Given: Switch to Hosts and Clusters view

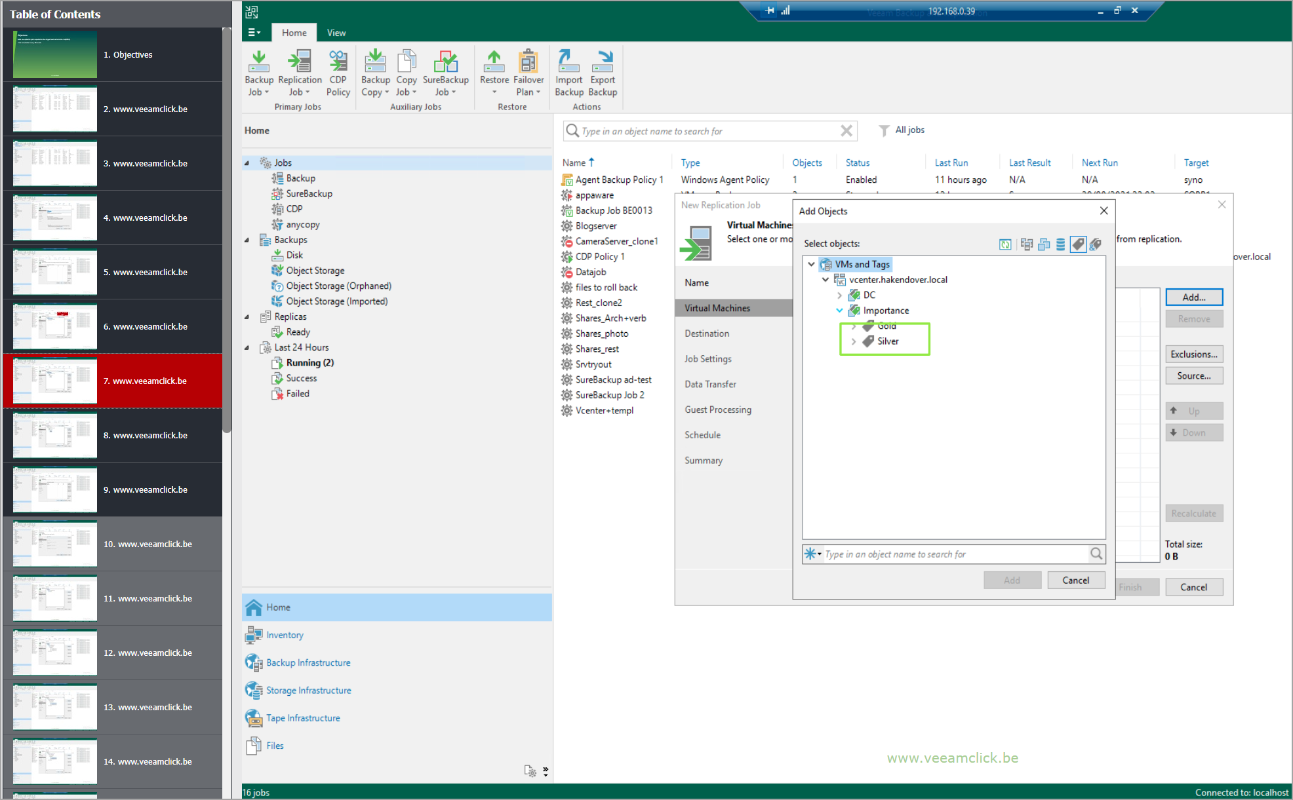Looking at the screenshot, I should tap(1027, 244).
